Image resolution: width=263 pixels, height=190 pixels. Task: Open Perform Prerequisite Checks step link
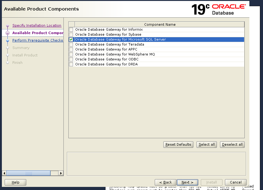(x=38, y=40)
